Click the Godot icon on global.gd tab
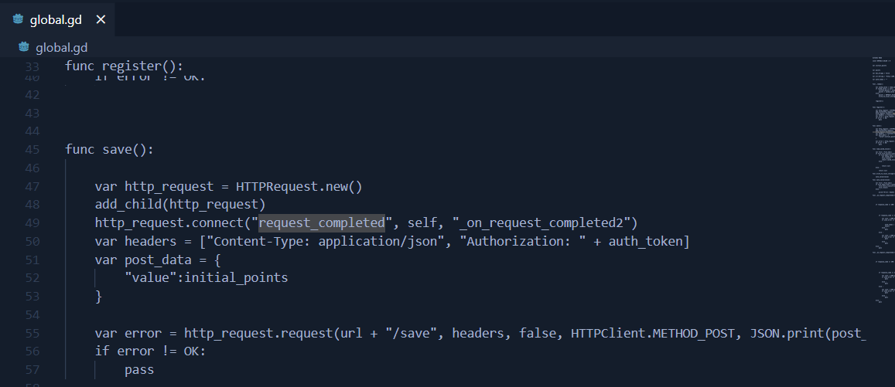This screenshot has width=895, height=387. point(18,19)
